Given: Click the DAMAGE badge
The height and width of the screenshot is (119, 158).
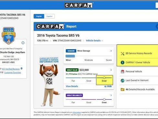Looking at the screenshot, I should [71, 51].
